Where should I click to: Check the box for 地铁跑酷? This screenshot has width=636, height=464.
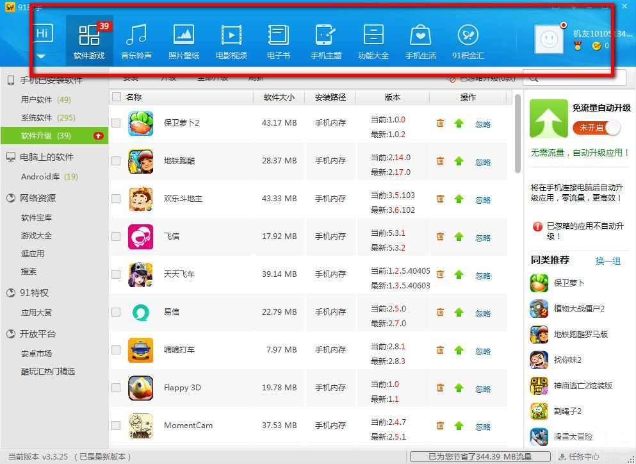coord(116,161)
